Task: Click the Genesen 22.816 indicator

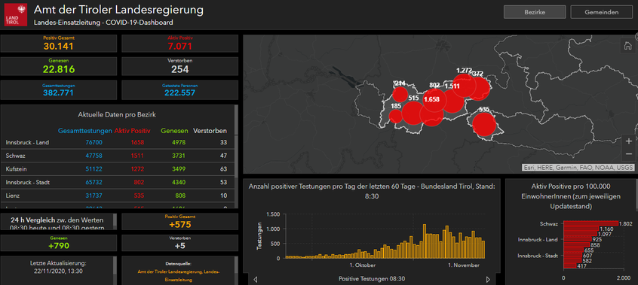Action: point(59,66)
